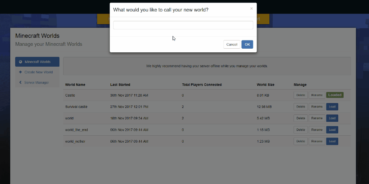Viewport: 369px width, 184px height.
Task: Click the dialog title about naming new world
Action: tap(161, 10)
